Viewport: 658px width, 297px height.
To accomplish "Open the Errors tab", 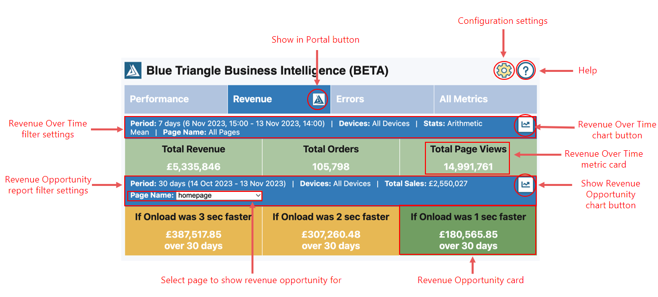I will tap(382, 99).
